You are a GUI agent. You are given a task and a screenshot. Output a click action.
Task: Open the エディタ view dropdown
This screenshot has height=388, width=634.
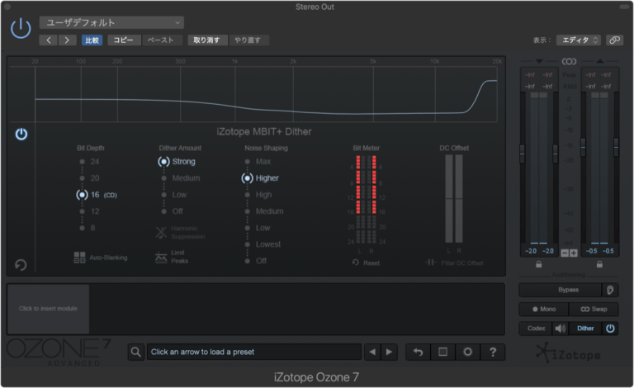click(x=579, y=40)
